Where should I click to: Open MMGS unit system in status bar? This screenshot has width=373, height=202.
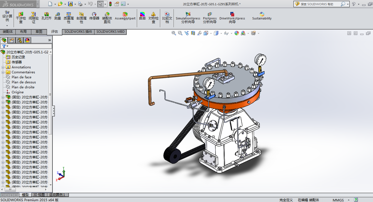click(x=338, y=200)
